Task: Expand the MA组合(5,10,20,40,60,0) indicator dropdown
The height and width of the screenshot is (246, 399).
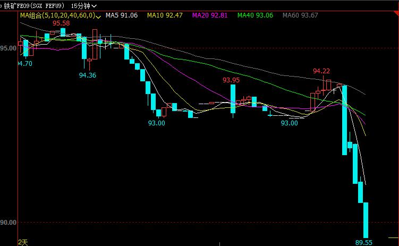Action: [61, 15]
